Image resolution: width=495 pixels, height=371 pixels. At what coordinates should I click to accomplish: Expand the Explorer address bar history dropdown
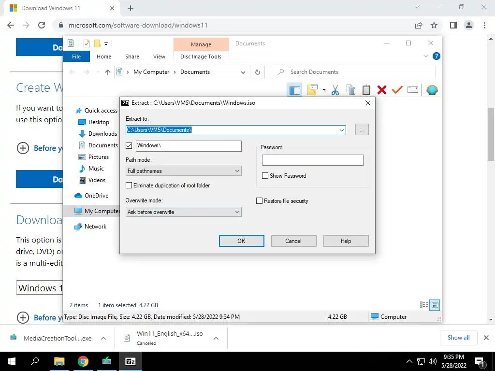243,72
